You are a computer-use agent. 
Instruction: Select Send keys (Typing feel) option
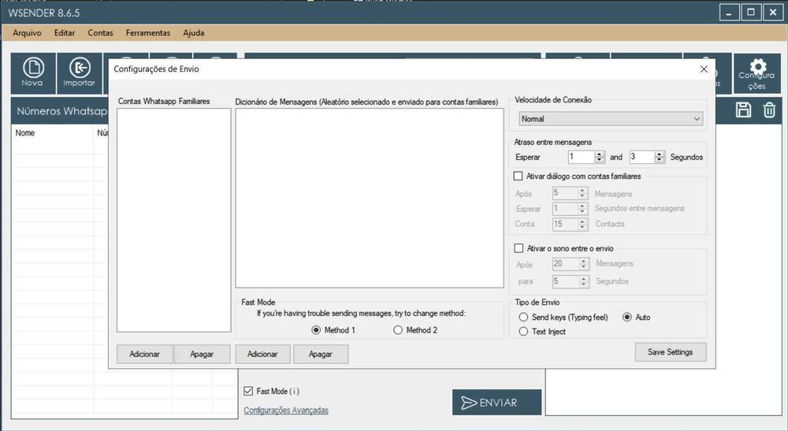[523, 317]
